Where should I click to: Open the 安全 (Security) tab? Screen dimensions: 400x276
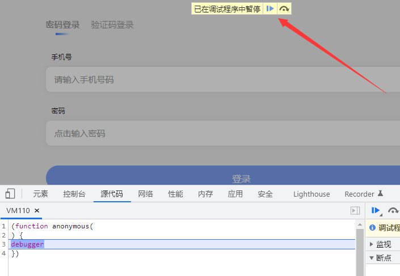tap(266, 194)
